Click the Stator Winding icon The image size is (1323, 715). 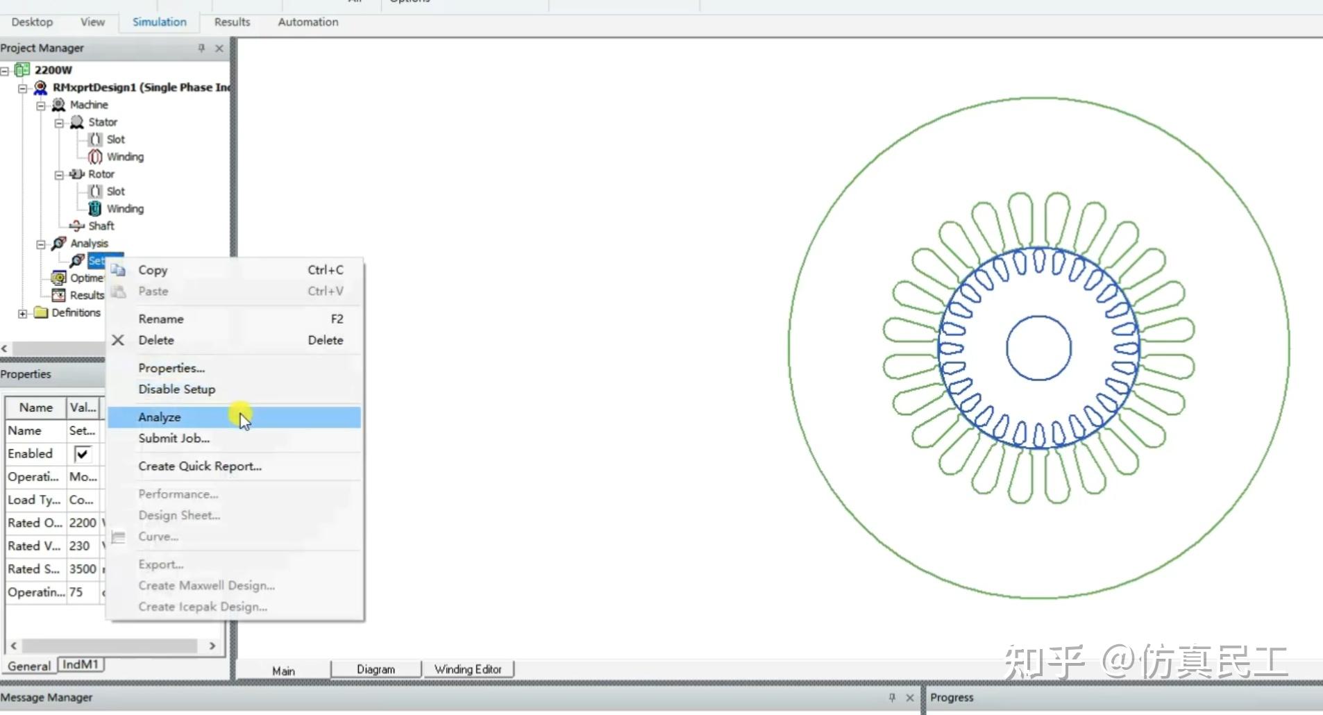click(x=95, y=156)
